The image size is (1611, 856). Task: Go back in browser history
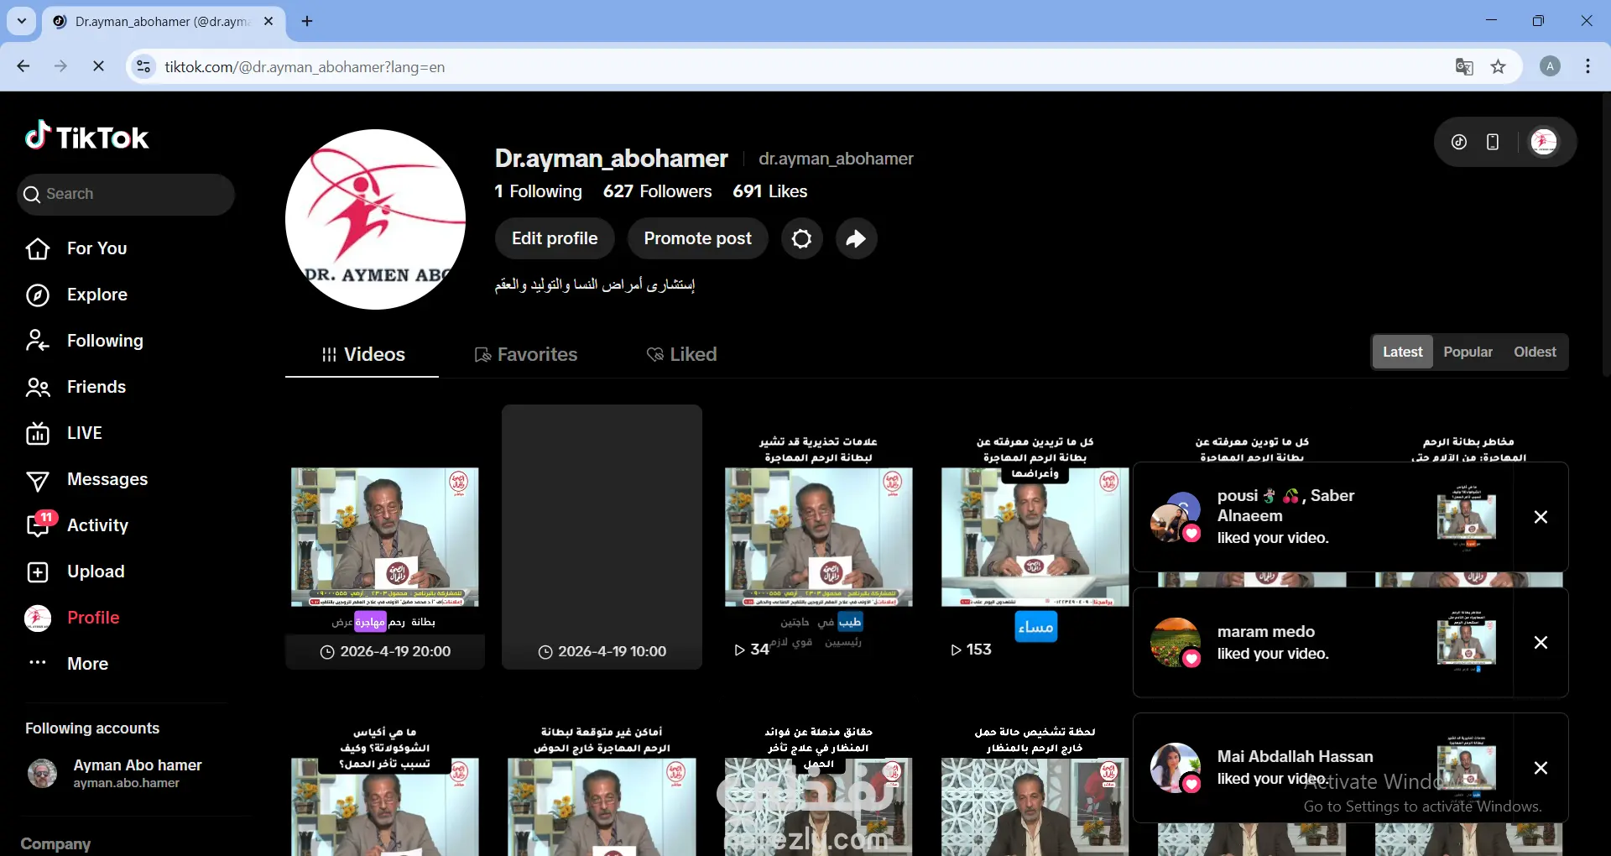click(x=23, y=66)
